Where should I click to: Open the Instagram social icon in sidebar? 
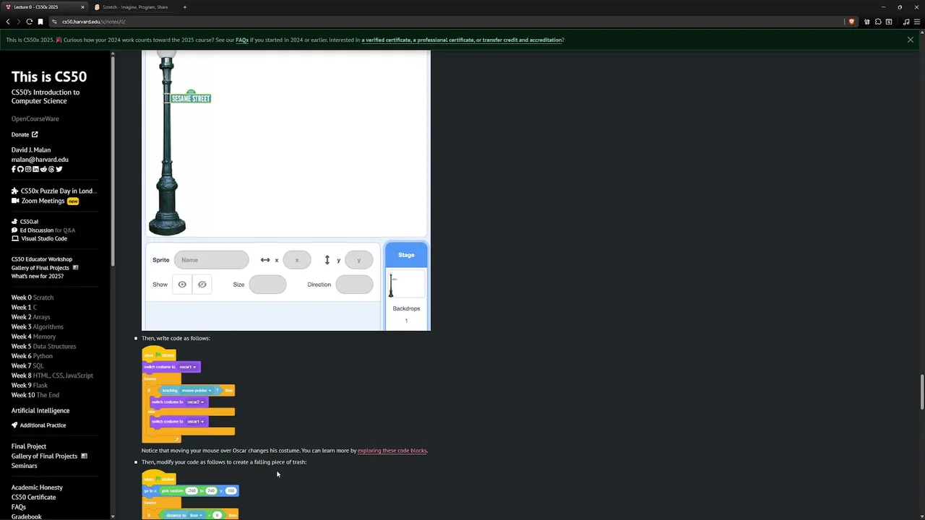28,169
